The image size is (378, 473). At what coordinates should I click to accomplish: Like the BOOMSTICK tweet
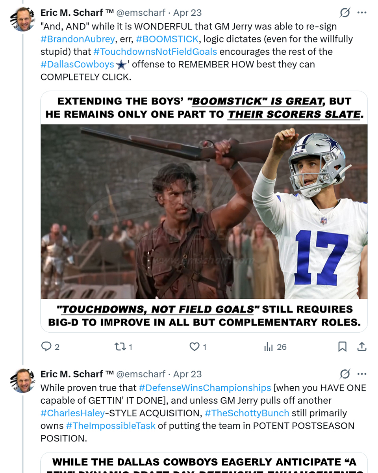195,347
